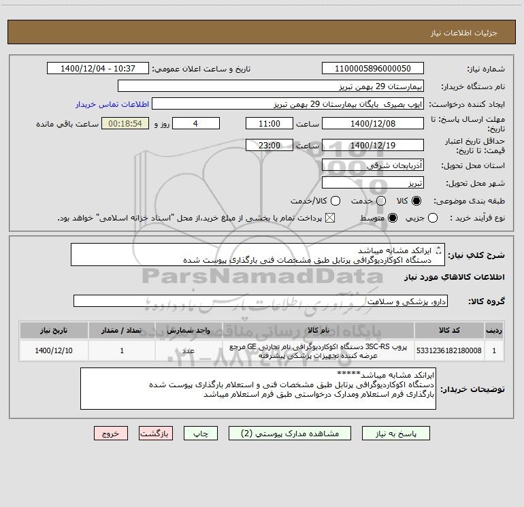The image size is (524, 507).
Task: Click the ایجاد کننده درخواست label
Action: [x=467, y=104]
